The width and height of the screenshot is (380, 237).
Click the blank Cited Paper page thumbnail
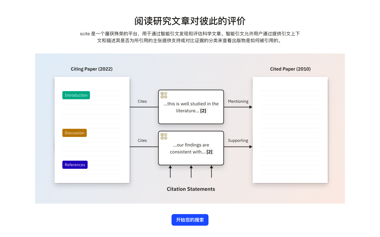pos(290,130)
